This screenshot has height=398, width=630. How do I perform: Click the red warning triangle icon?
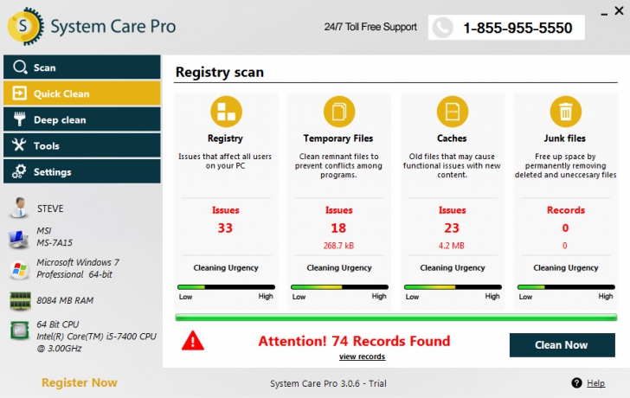point(193,341)
